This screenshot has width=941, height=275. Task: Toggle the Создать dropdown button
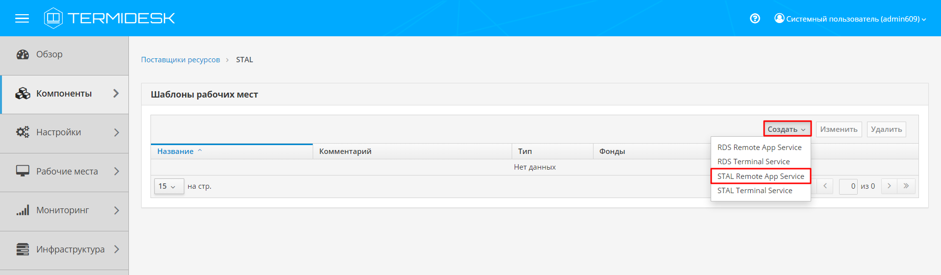point(787,129)
